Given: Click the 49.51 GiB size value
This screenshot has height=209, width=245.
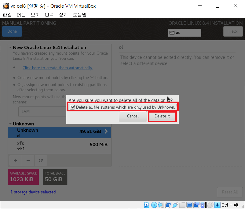Looking at the screenshot, I should pyautogui.click(x=90, y=132).
